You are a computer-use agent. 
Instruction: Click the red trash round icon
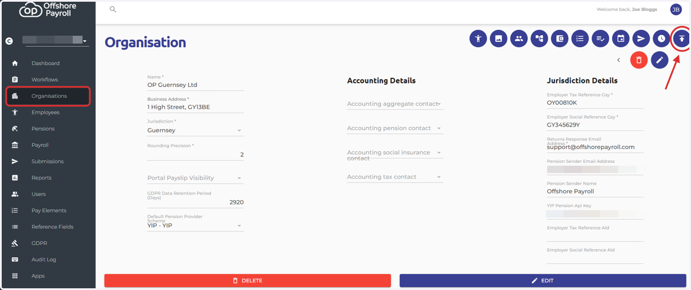(639, 60)
